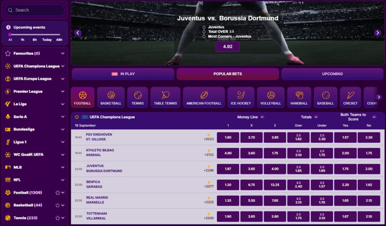Select the Ice Hockey sport tile
This screenshot has height=226, width=386.
(241, 97)
